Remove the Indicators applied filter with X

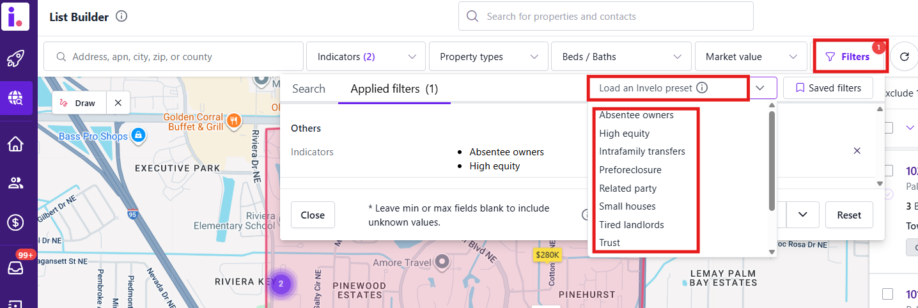[x=857, y=151]
